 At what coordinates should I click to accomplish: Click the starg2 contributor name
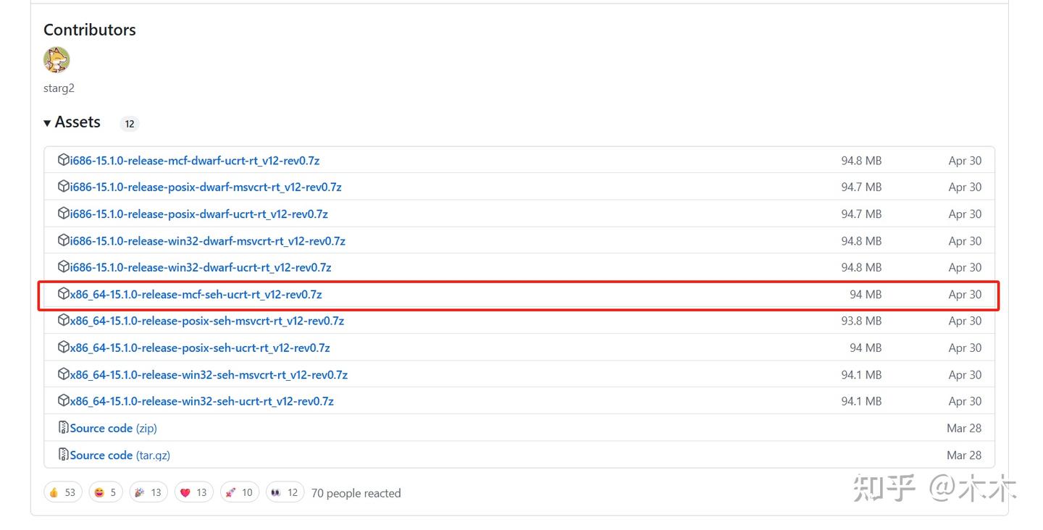click(x=59, y=88)
